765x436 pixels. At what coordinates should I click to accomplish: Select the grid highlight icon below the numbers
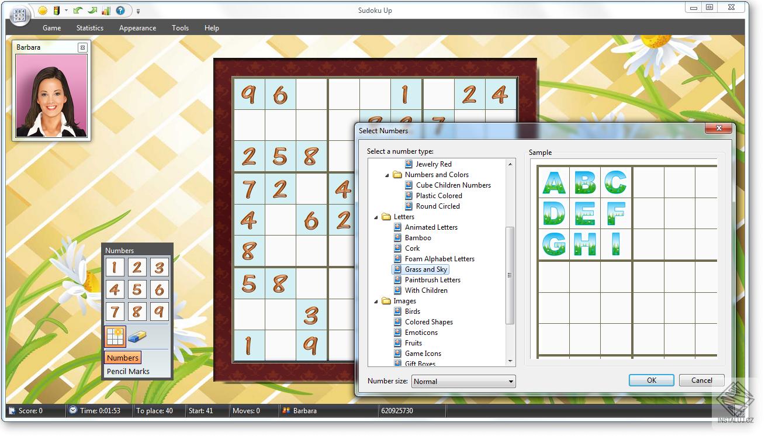tap(115, 336)
